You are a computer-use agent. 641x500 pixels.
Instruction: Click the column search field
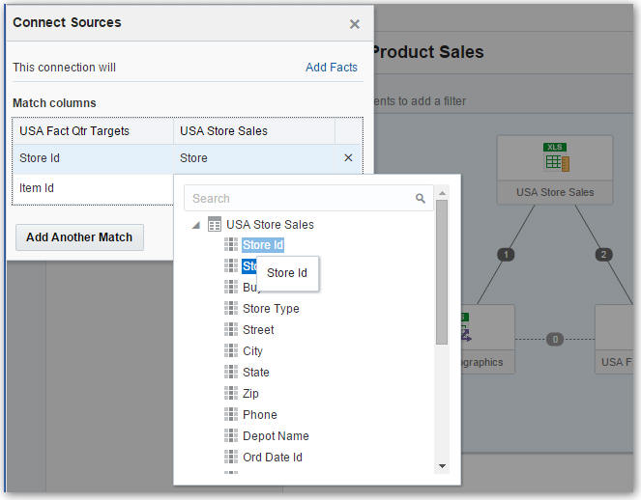pos(300,198)
